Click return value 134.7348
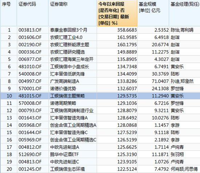The width and height of the screenshot is (200, 173). pyautogui.click(x=127, y=67)
